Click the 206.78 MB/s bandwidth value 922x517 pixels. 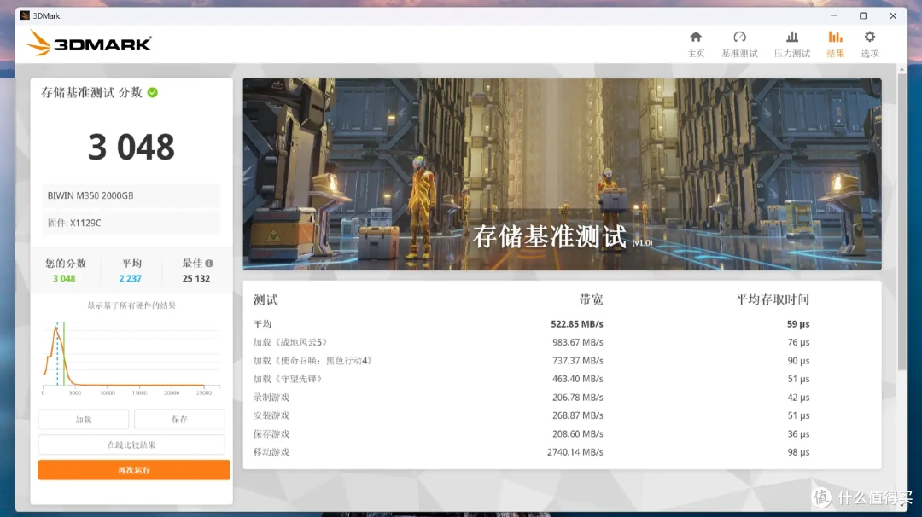pyautogui.click(x=577, y=398)
